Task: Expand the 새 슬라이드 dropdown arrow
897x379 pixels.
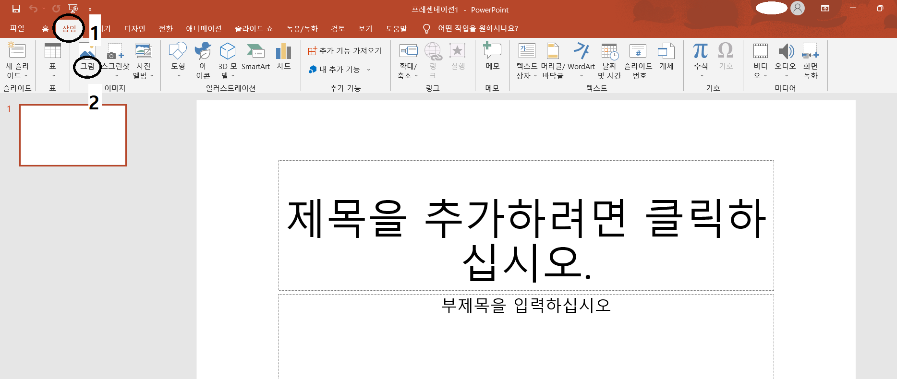Action: click(26, 76)
